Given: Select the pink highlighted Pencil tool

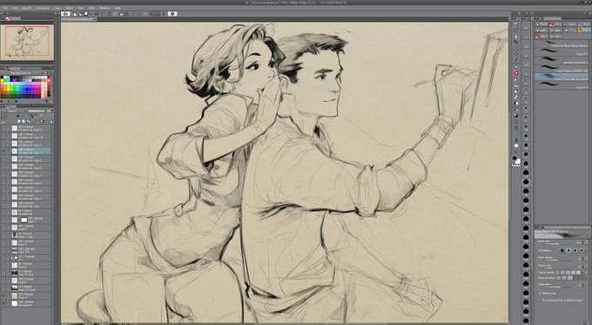Looking at the screenshot, I should point(516,73).
